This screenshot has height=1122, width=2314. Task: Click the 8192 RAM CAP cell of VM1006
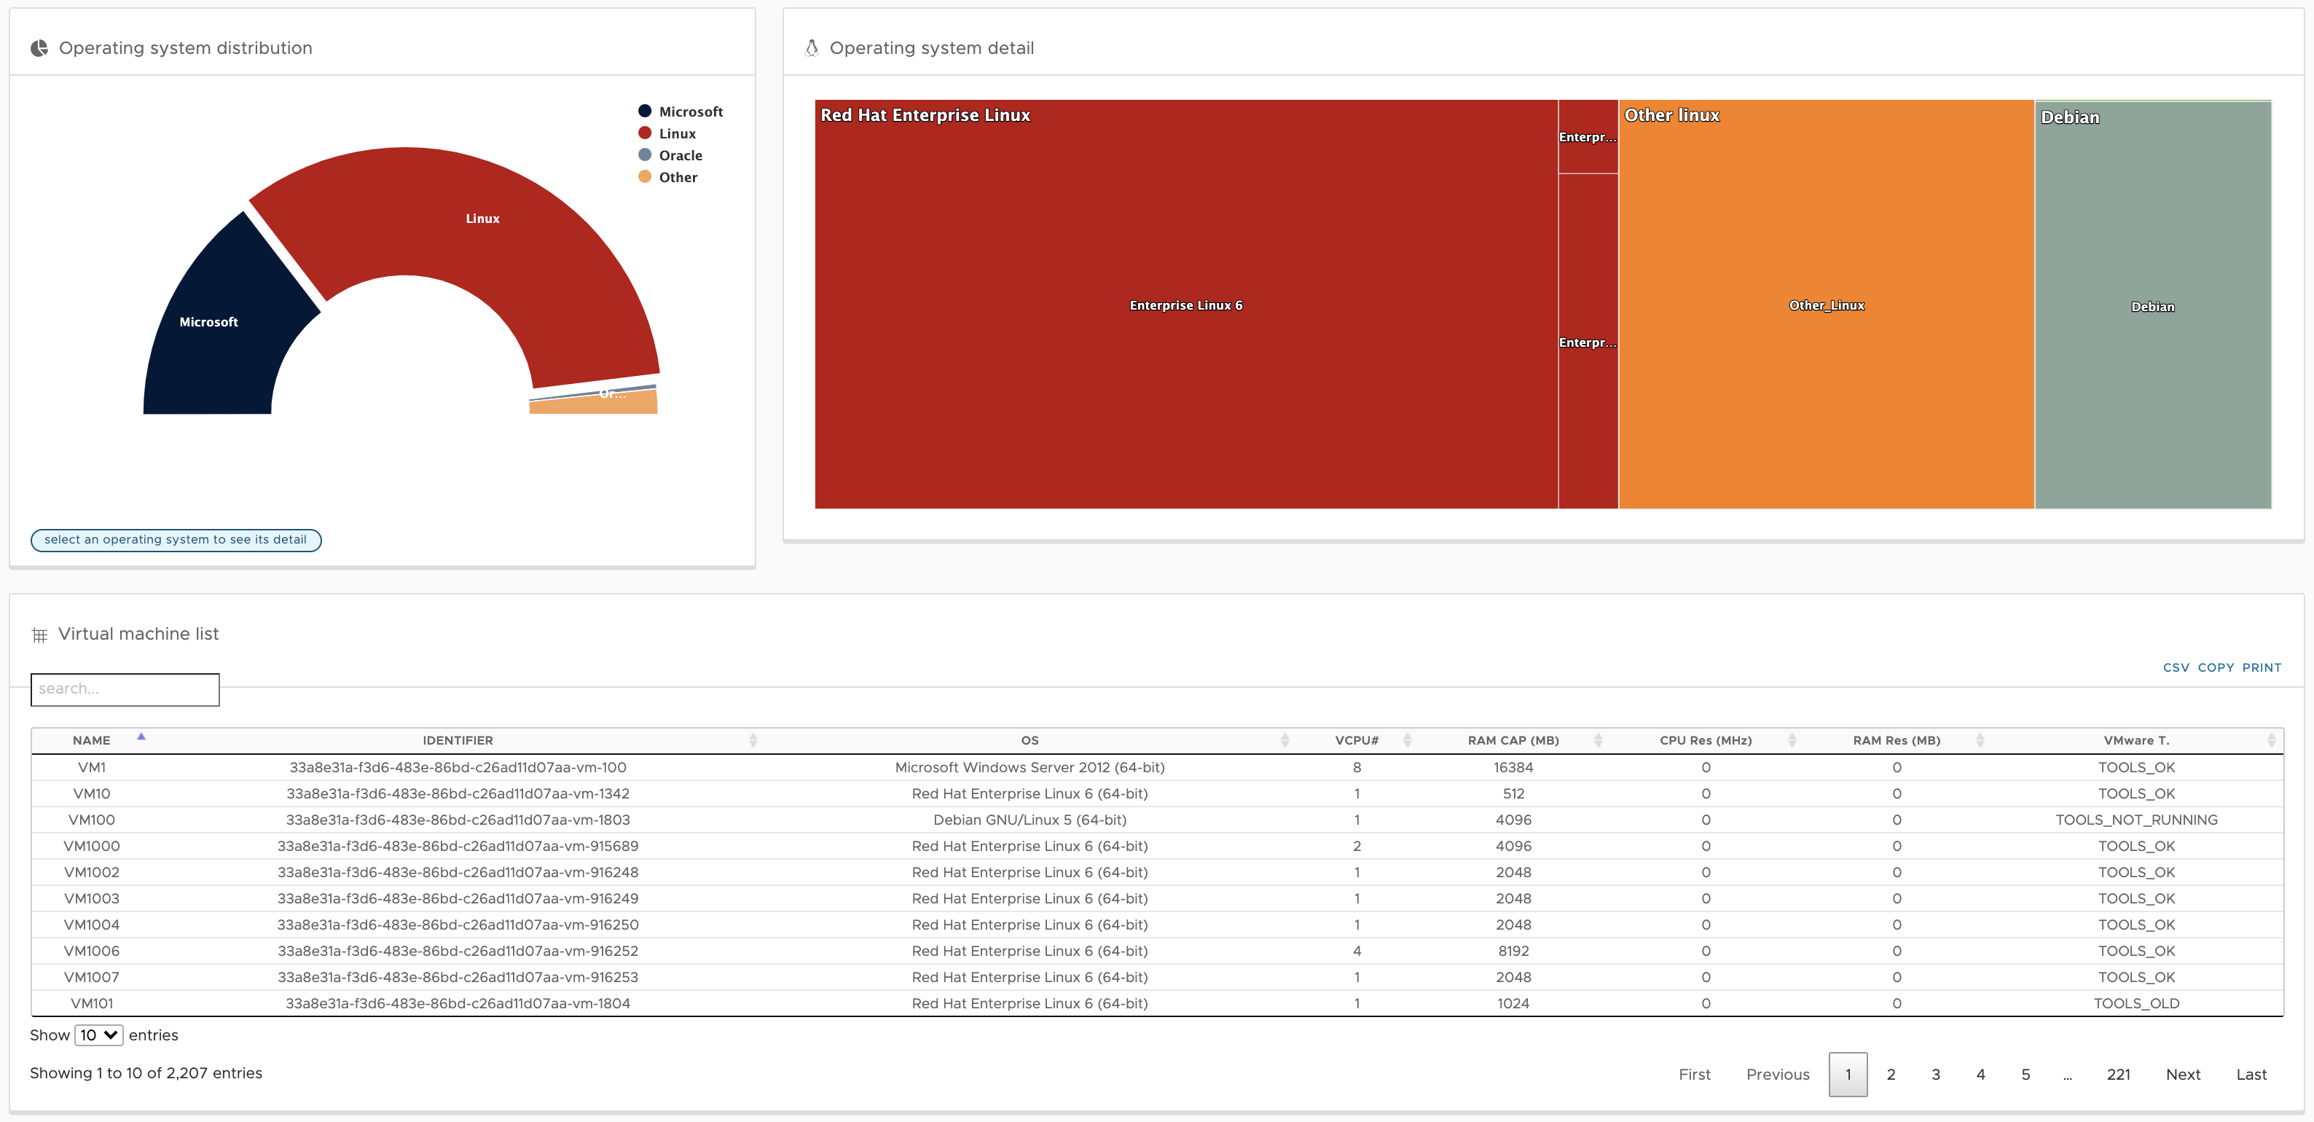click(x=1513, y=950)
